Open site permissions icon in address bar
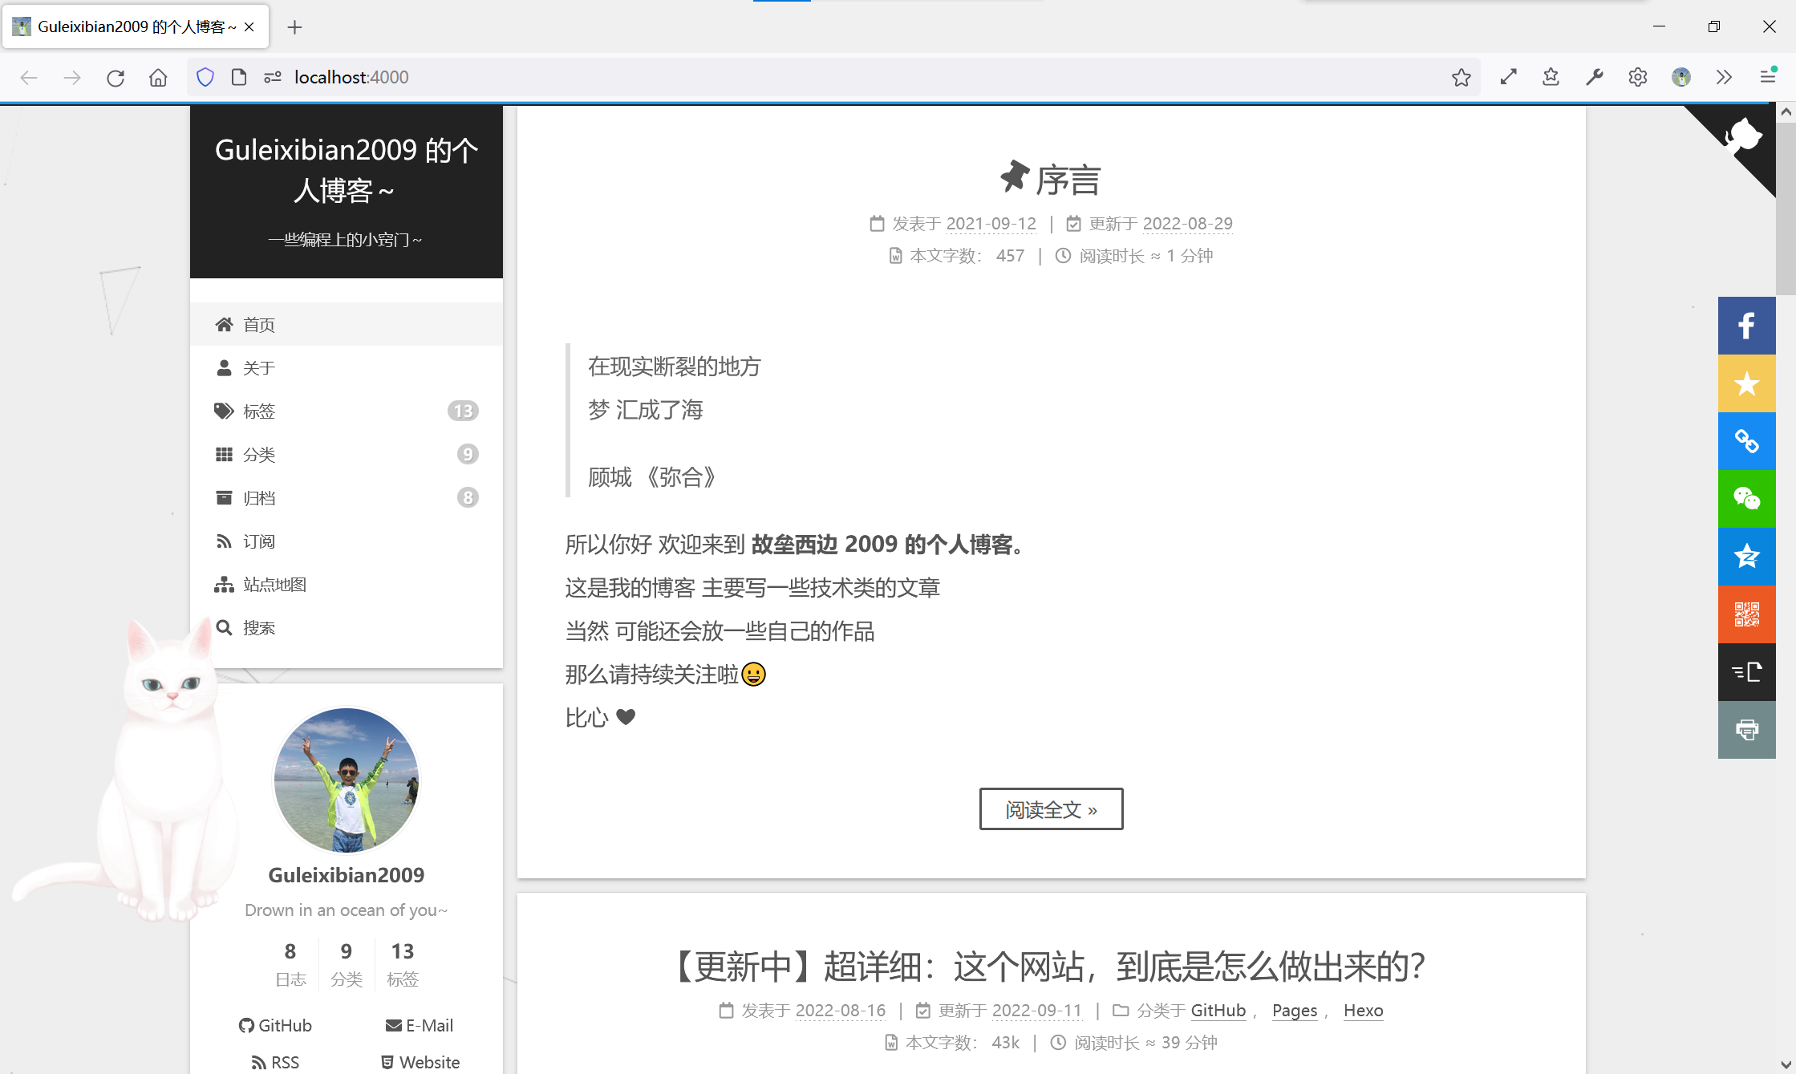 click(273, 77)
